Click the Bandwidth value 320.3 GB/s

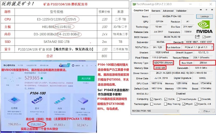coord(201,68)
